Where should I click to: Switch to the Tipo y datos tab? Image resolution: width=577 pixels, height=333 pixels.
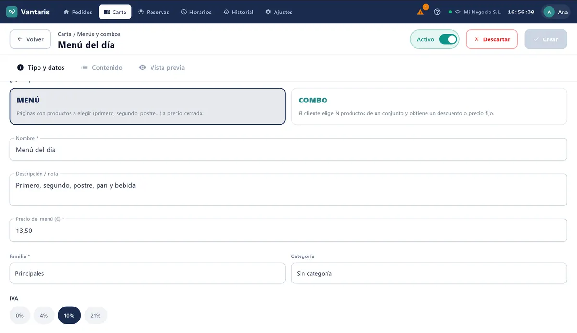click(41, 68)
